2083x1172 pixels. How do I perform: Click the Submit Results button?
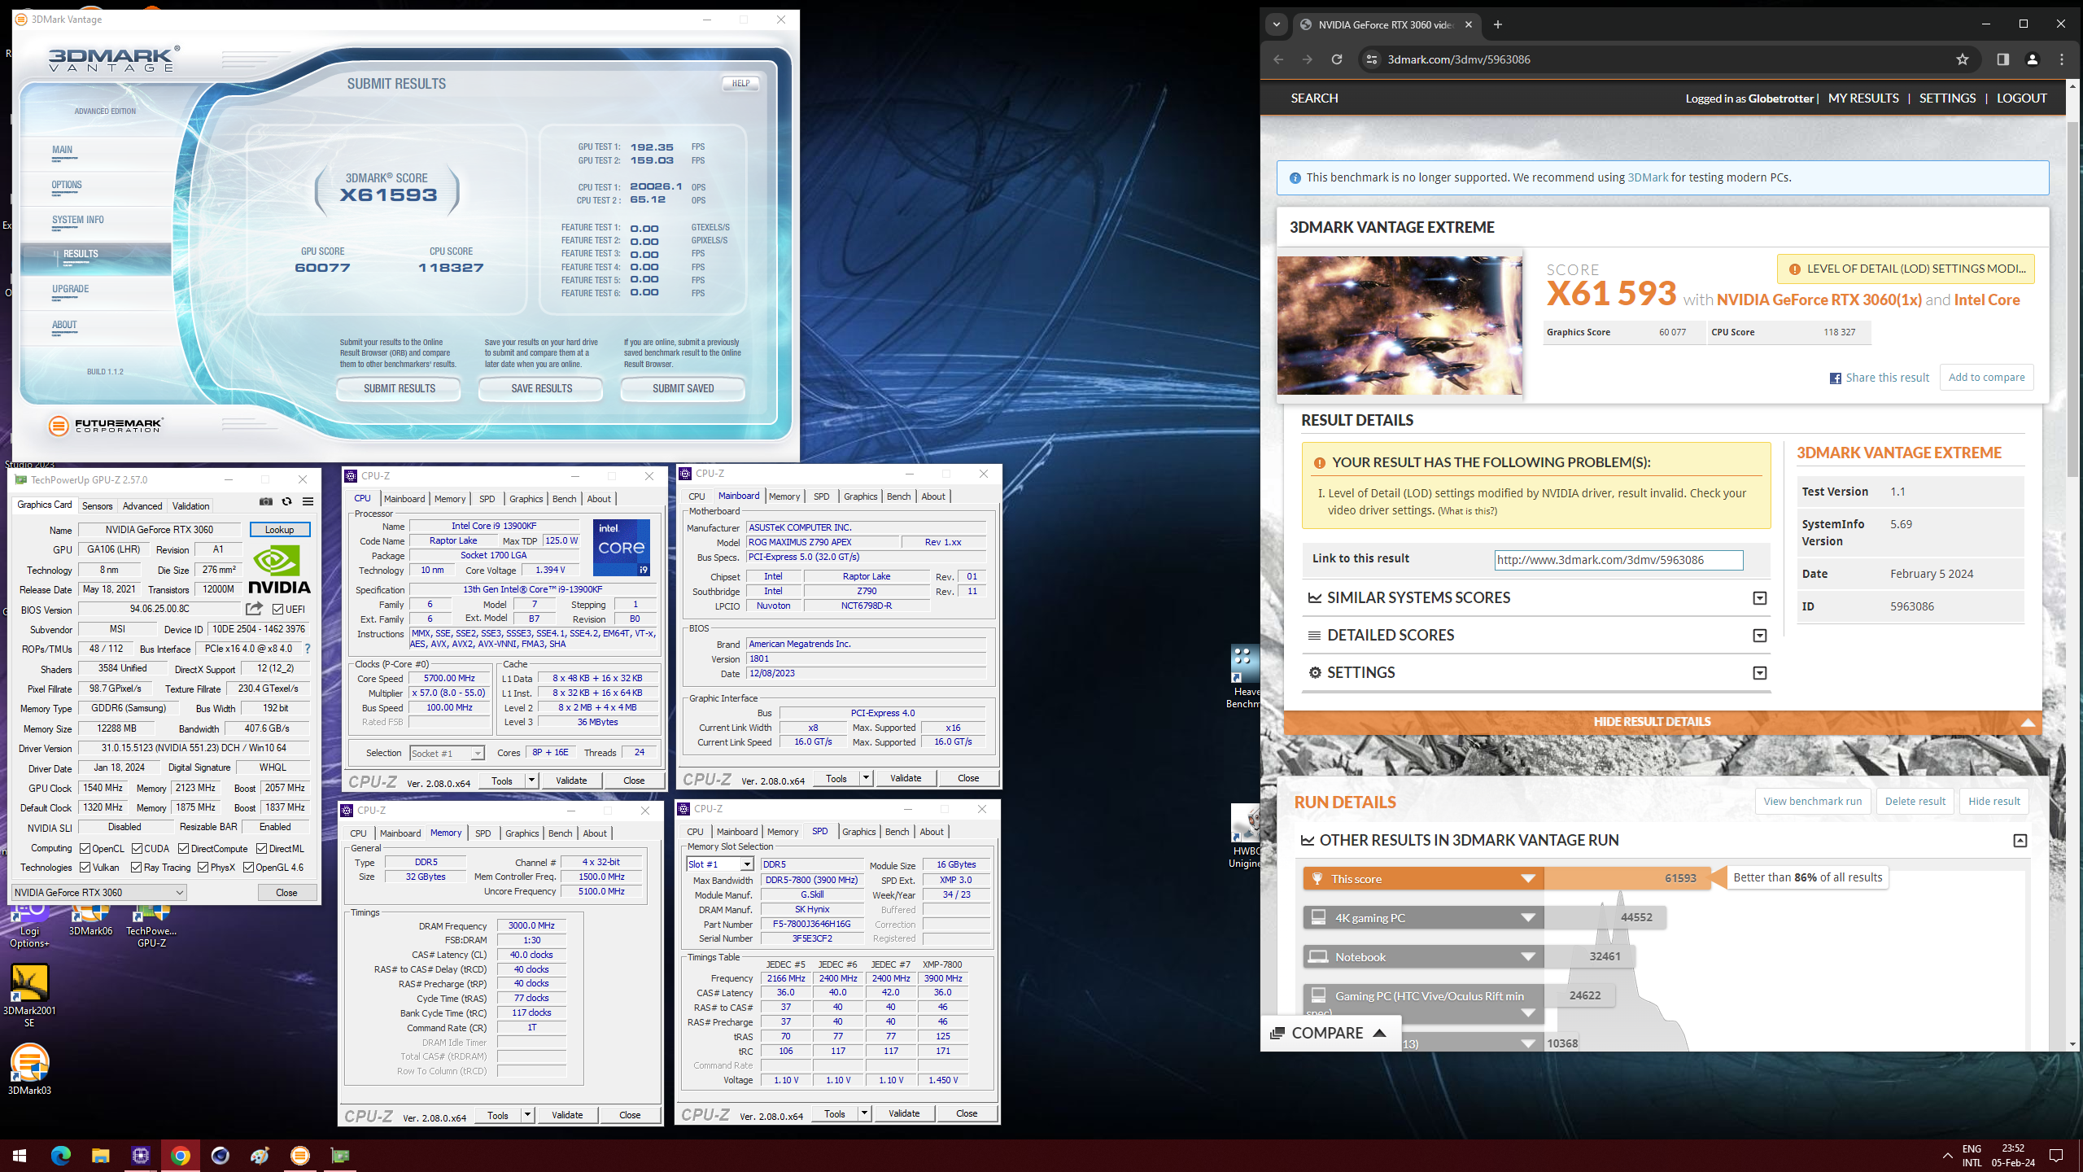pos(399,389)
